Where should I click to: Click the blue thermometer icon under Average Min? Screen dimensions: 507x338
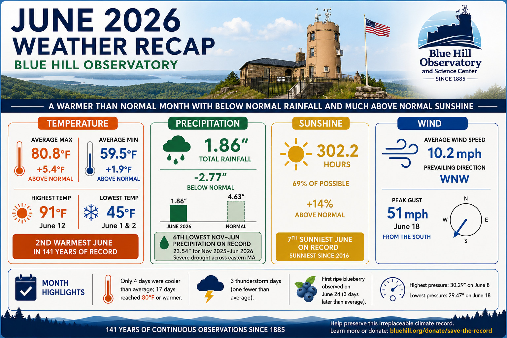90,158
